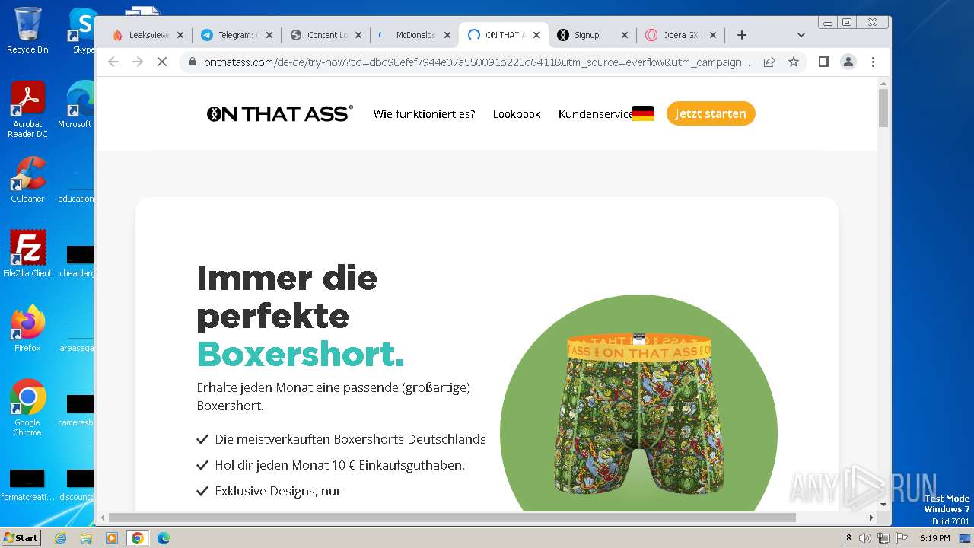This screenshot has height=548, width=974.
Task: Toggle the Chrome side panel
Action: 823,62
